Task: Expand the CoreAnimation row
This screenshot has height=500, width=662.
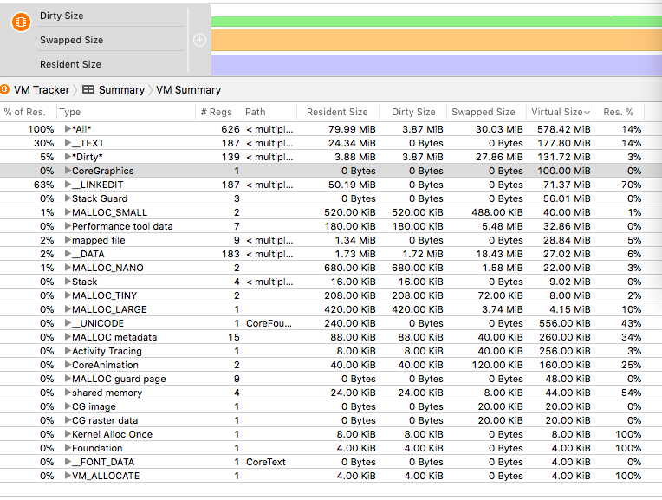Action: pos(68,365)
